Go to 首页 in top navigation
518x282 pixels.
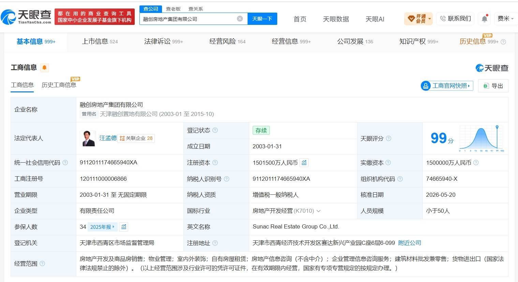300,19
